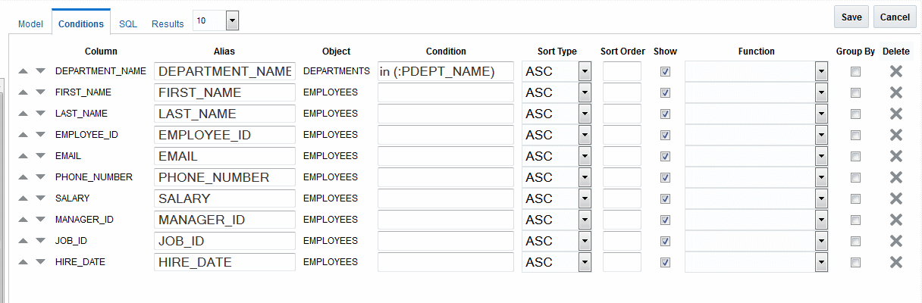
Task: Move EMAIL row down
Action: (40, 156)
